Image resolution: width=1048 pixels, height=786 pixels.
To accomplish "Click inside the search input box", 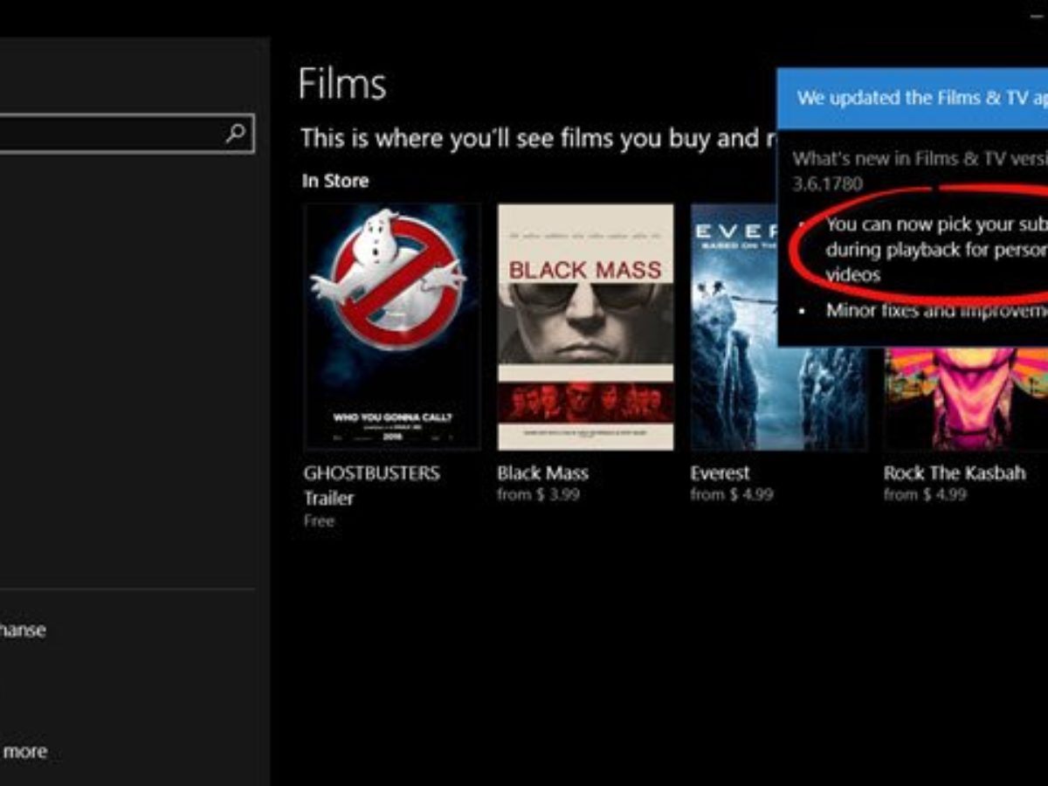I will (x=127, y=134).
